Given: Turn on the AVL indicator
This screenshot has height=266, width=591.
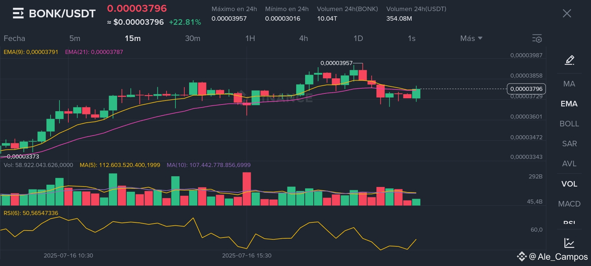Looking at the screenshot, I should (569, 164).
